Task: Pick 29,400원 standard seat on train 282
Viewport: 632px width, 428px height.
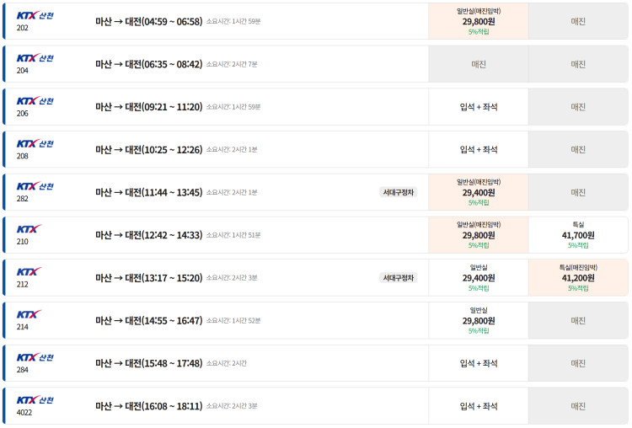Action: (x=479, y=192)
